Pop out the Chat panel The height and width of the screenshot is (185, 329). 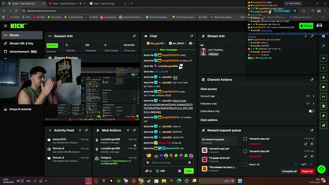click(191, 36)
